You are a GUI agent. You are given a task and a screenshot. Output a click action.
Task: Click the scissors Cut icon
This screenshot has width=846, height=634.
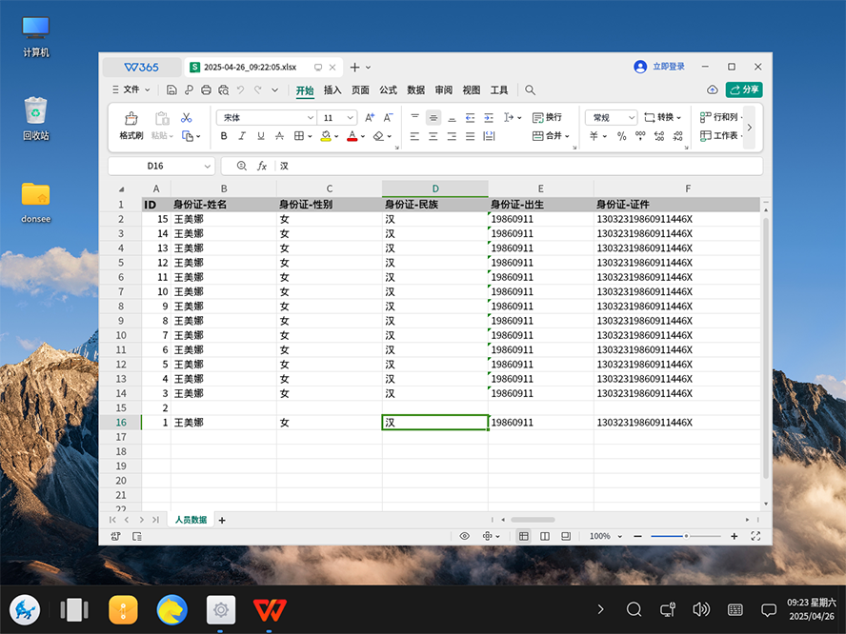pyautogui.click(x=187, y=117)
